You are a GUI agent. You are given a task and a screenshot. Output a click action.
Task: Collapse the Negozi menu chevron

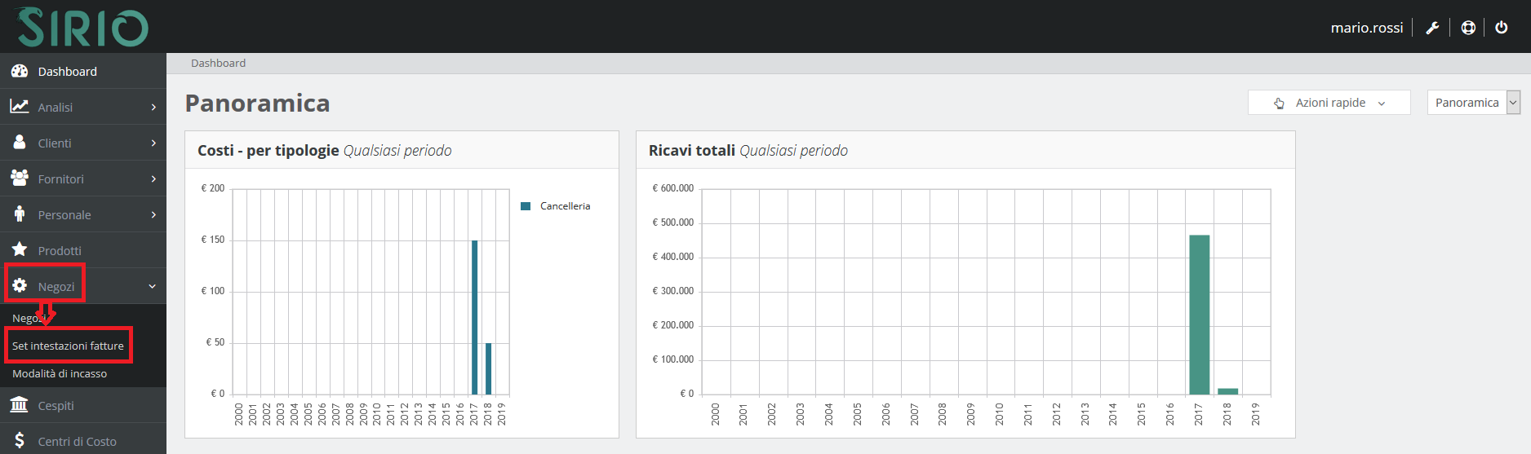[152, 287]
